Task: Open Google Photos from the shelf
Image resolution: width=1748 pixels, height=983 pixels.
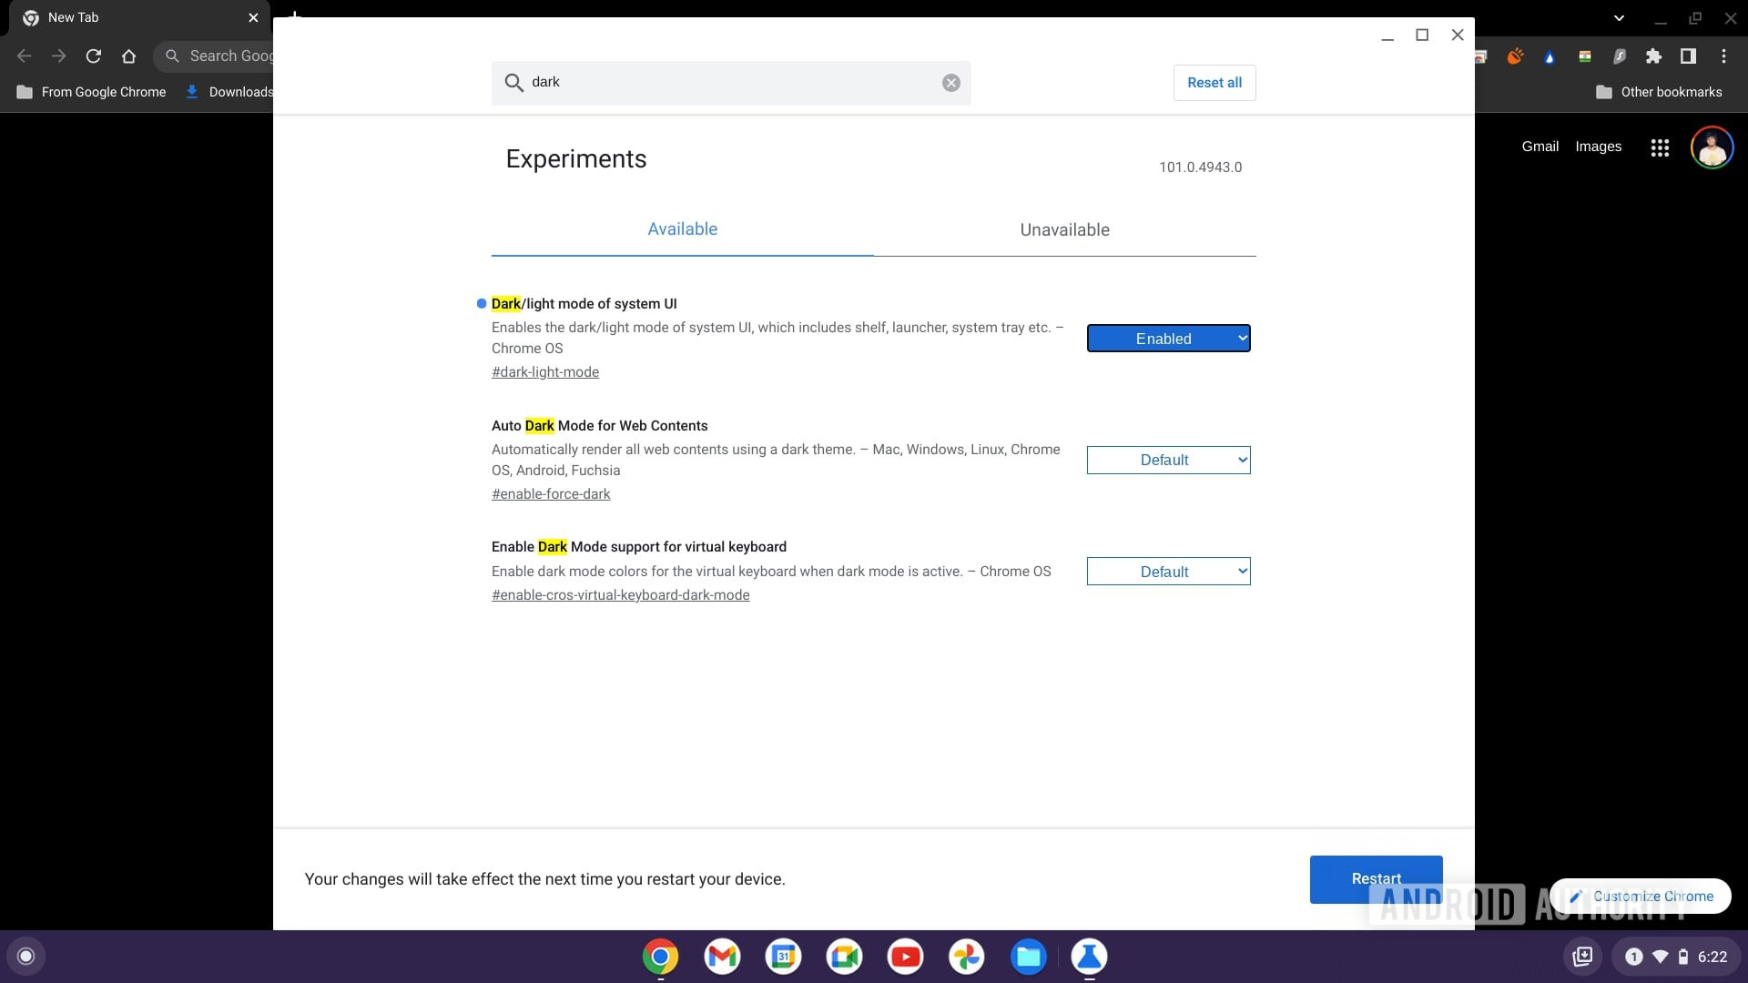Action: 968,957
